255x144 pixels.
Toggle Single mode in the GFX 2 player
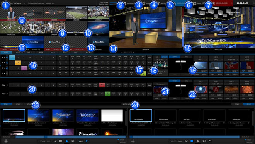click(x=248, y=140)
